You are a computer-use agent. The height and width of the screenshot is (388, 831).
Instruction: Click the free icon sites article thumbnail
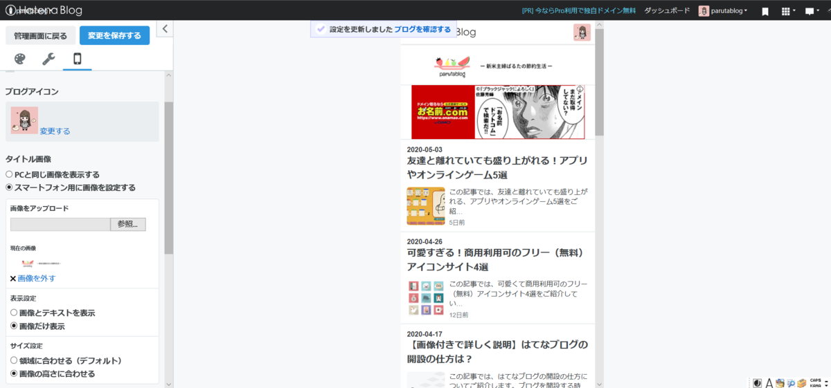[426, 298]
